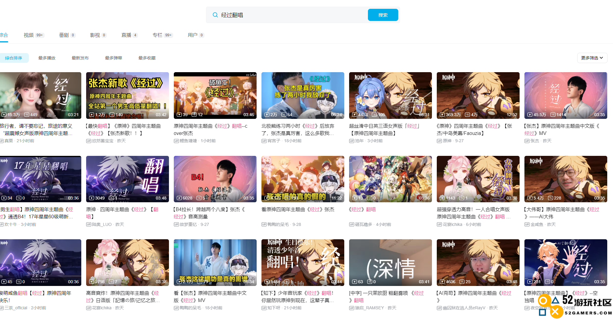Open uploader 故梦重忆's profile
Image resolution: width=613 pixels, height=319 pixels.
click(x=188, y=225)
